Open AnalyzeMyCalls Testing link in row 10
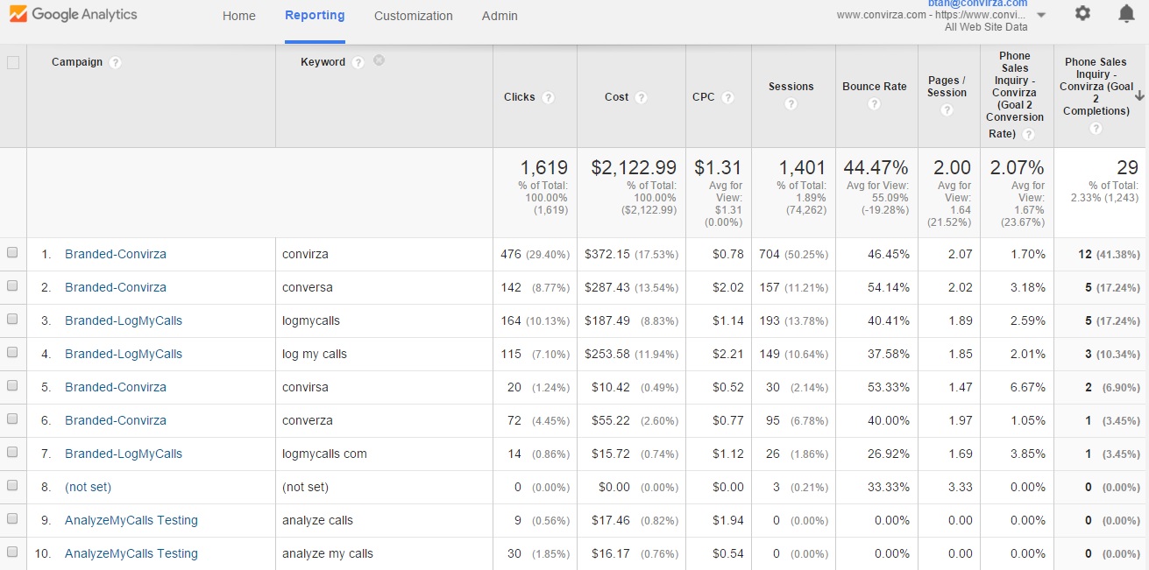The image size is (1149, 570). coord(131,553)
